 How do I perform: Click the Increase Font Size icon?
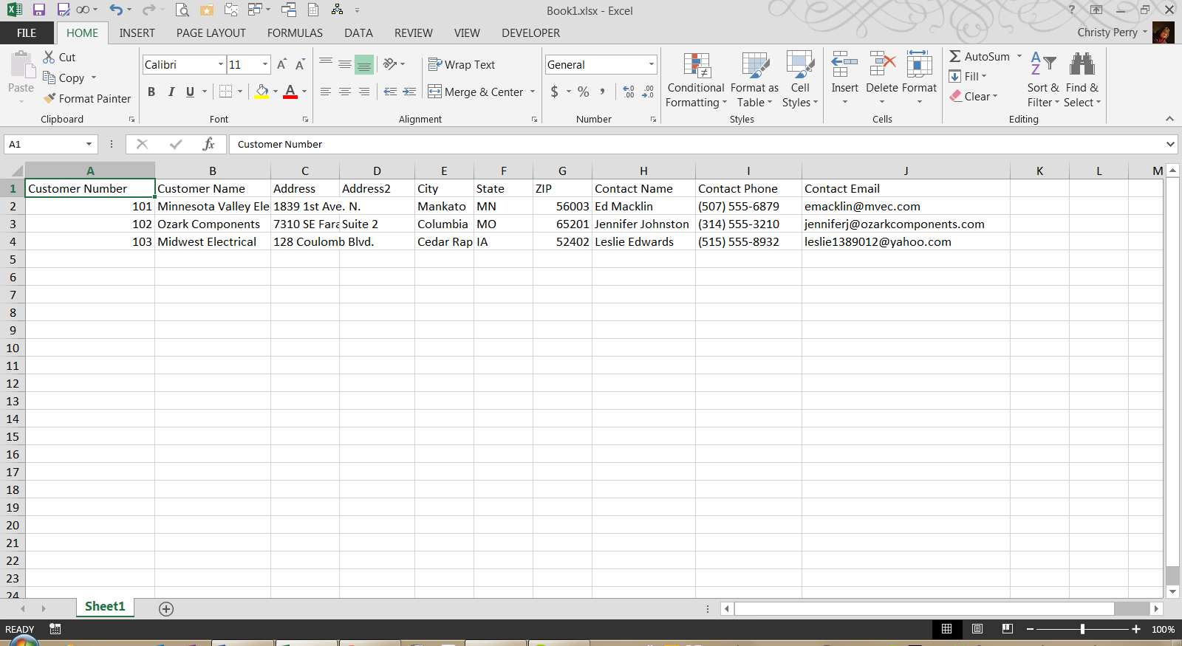(281, 65)
